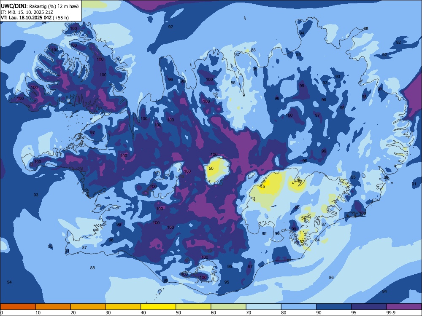Click the '40' legend scale label
This screenshot has width=422, height=316.
coord(143,313)
